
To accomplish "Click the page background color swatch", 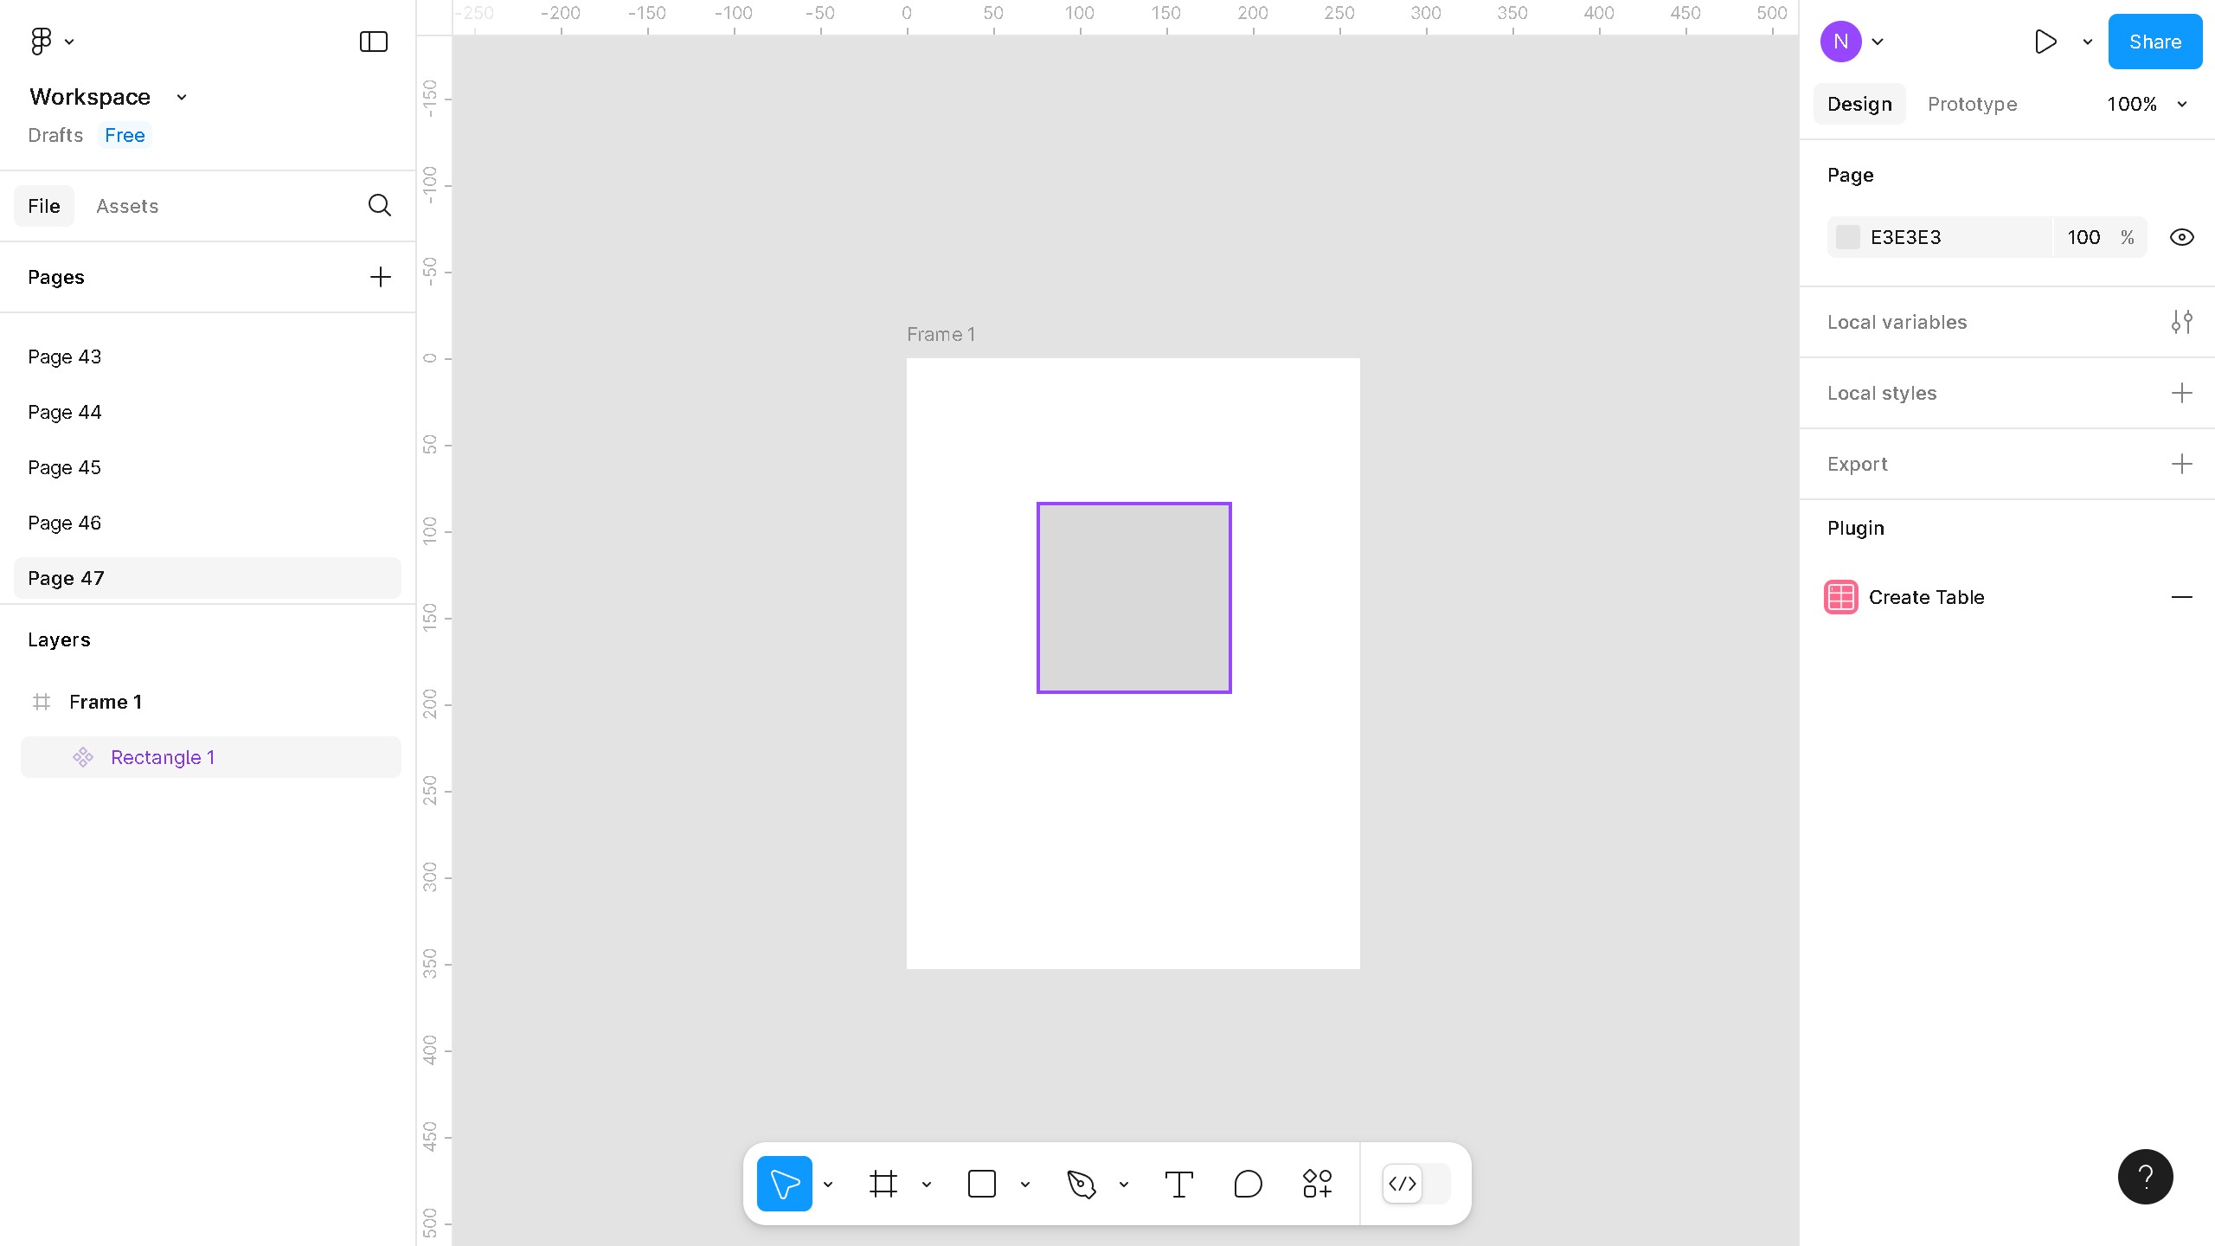I will 1847,237.
